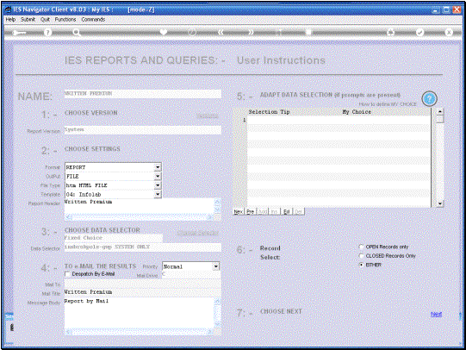Image resolution: width=466 pixels, height=350 pixels.
Task: Select OPEN Records only radio button
Action: click(x=361, y=247)
